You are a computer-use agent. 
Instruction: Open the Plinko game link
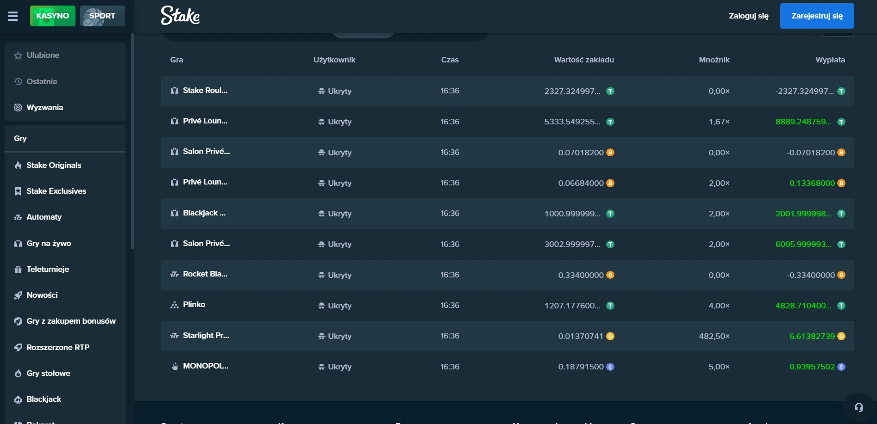coord(194,304)
